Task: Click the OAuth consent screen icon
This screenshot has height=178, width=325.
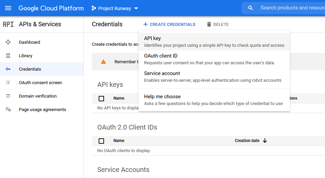Action: point(8,82)
